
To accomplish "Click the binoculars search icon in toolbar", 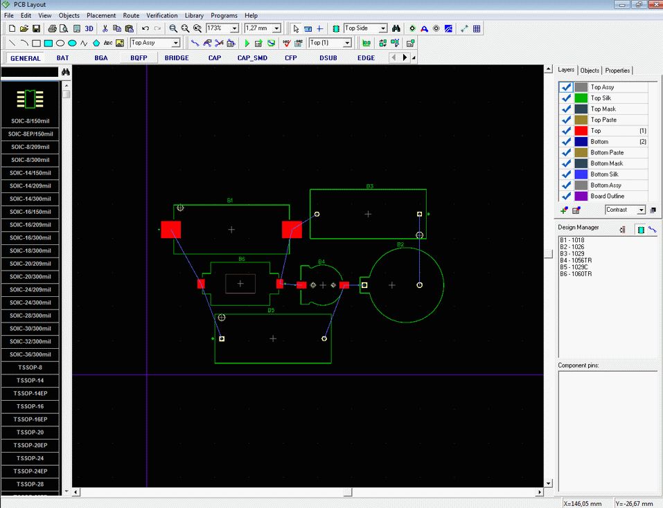I will click(396, 28).
